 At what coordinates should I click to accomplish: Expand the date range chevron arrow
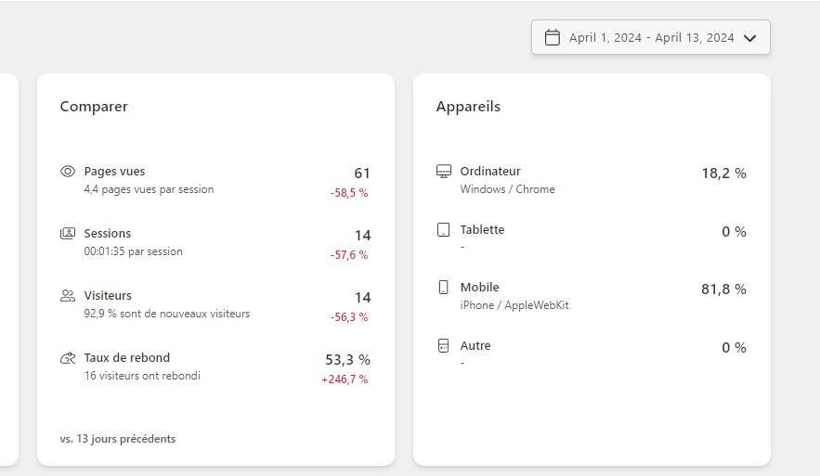click(749, 38)
